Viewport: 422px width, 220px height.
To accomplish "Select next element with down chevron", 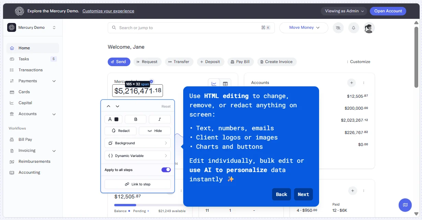I will click(117, 106).
